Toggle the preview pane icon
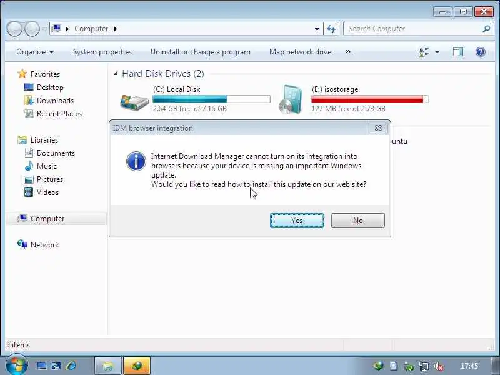 458,52
